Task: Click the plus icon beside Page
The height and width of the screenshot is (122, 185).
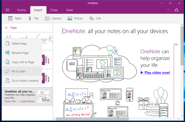Action: coord(6,28)
